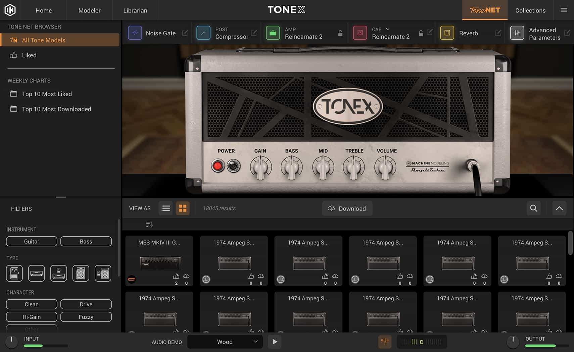Viewport: 574px width, 352px height.
Task: Filter by amp head type icon
Action: [37, 273]
